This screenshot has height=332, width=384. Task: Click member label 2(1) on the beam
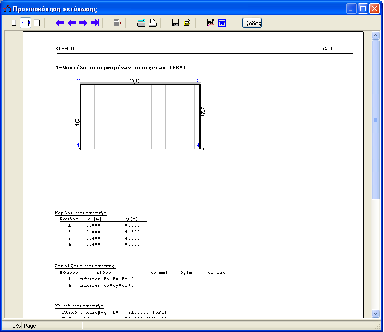tap(135, 80)
